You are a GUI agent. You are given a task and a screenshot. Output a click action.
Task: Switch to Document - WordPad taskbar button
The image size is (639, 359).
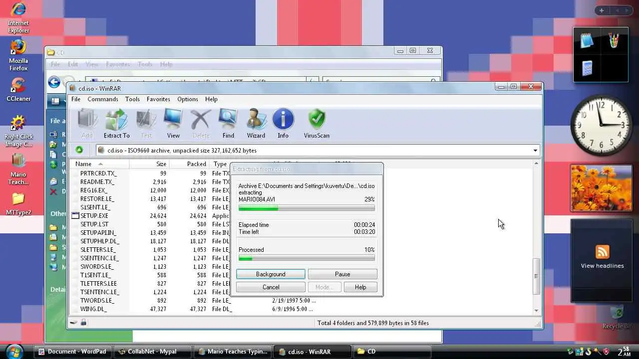click(x=72, y=352)
